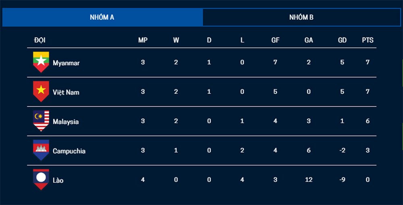Click the Campuchia flag icon
The height and width of the screenshot is (205, 403).
point(41,150)
